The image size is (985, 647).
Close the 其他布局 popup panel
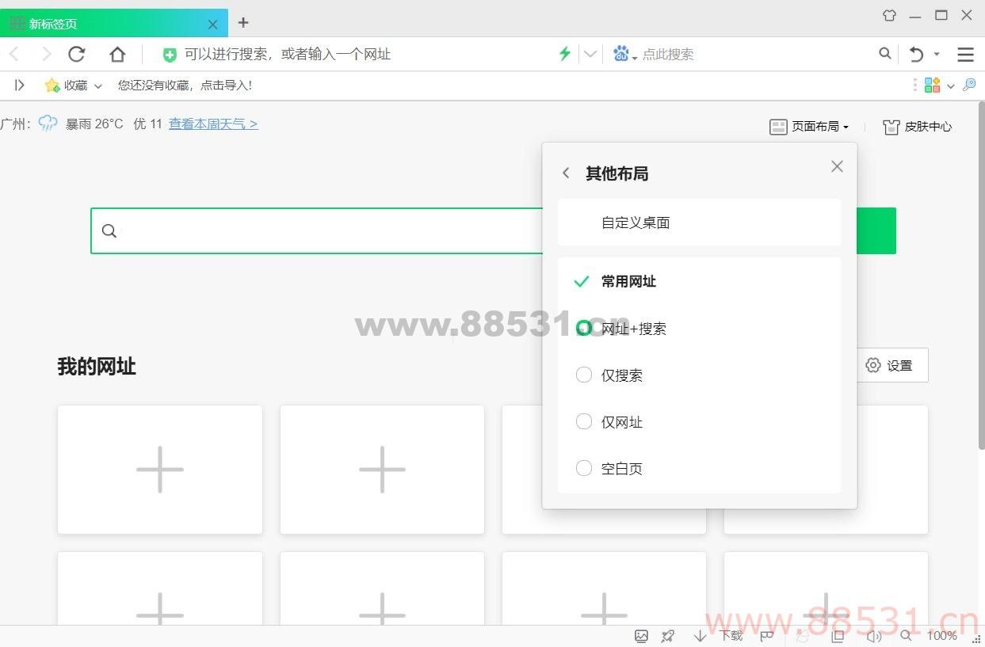pos(837,166)
